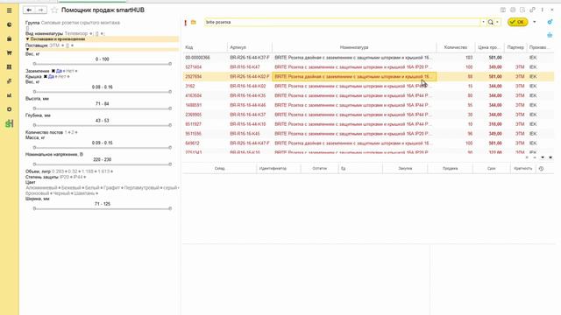The height and width of the screenshot is (315, 561).
Task: Toggle Белый color filter
Action: (92, 188)
